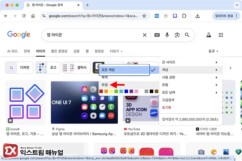Show more filter chips with right chevron
Screen dimensions: 242x161
point(230,68)
